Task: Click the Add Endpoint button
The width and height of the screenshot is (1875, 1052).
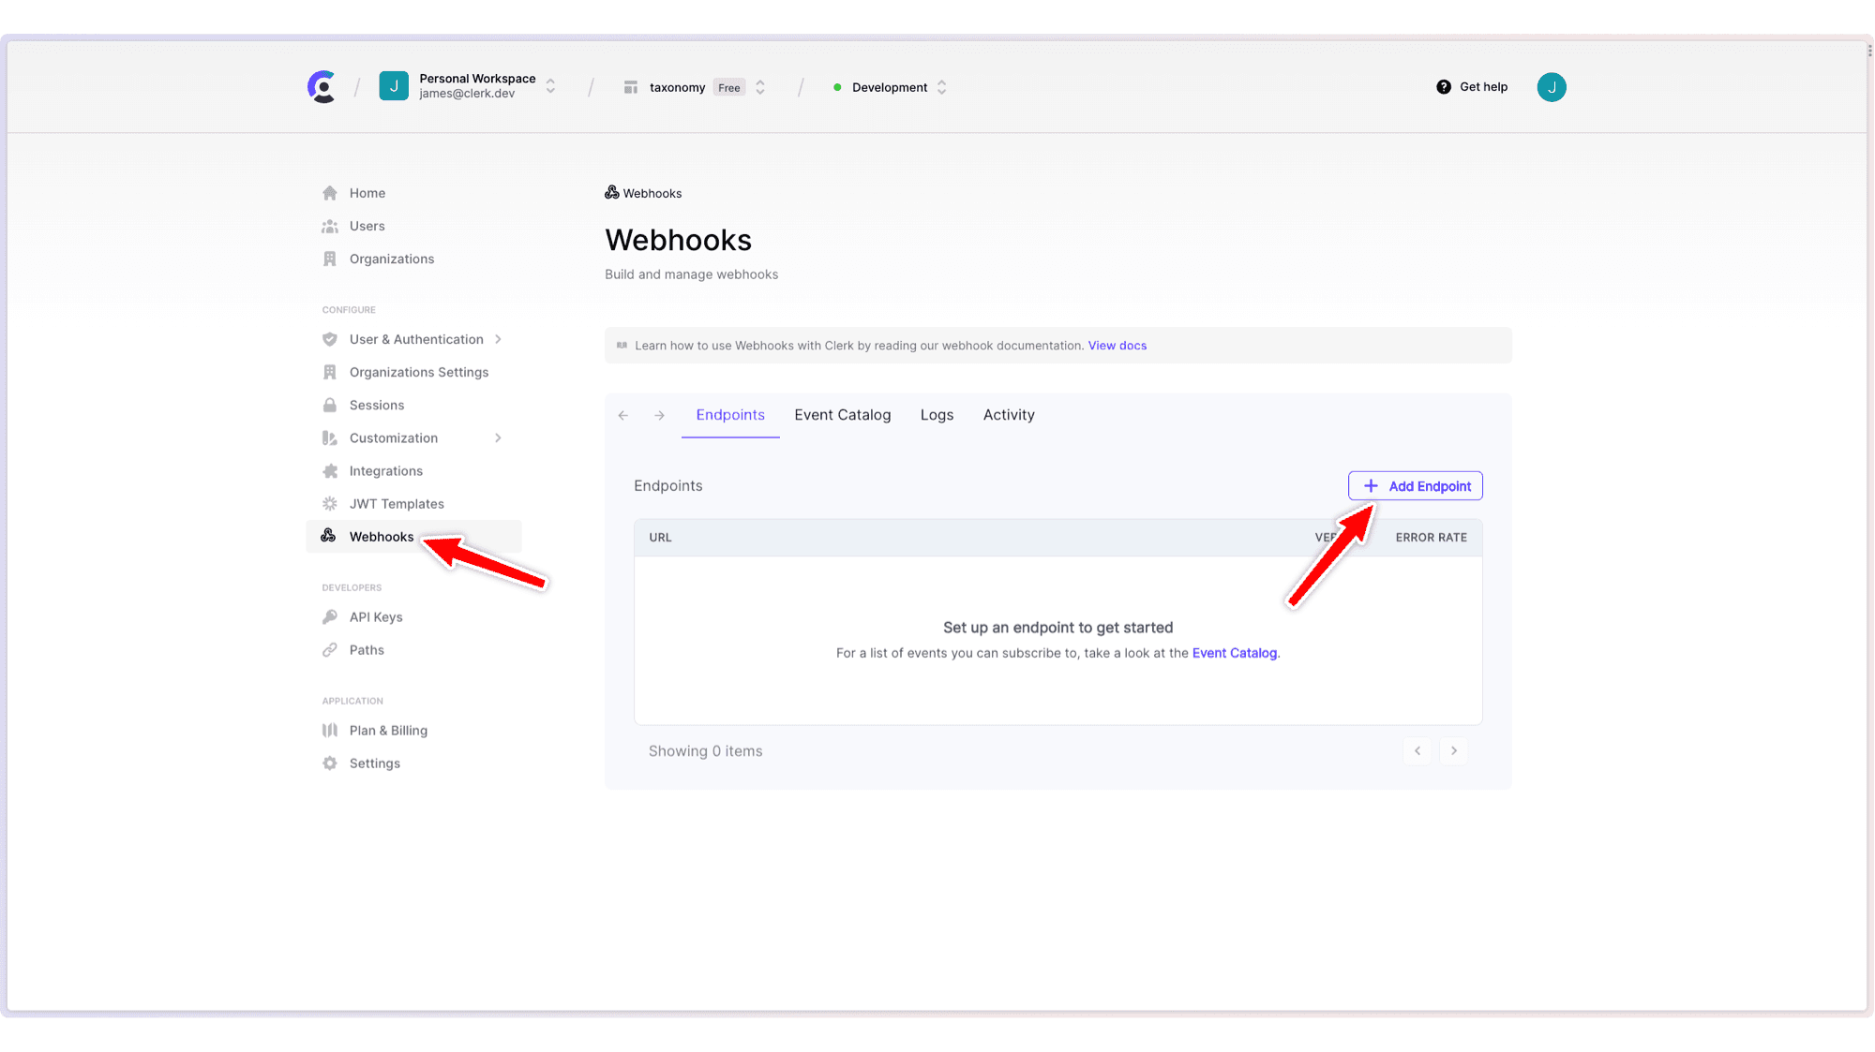Action: pyautogui.click(x=1415, y=485)
